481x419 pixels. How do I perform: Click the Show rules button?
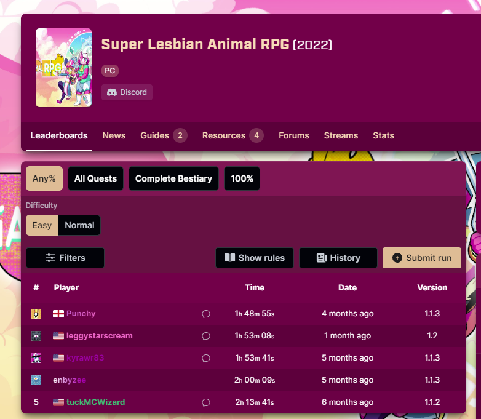(x=255, y=258)
